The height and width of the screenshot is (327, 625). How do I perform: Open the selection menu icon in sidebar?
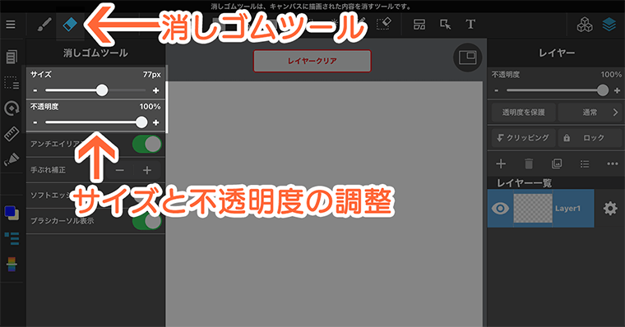point(12,83)
